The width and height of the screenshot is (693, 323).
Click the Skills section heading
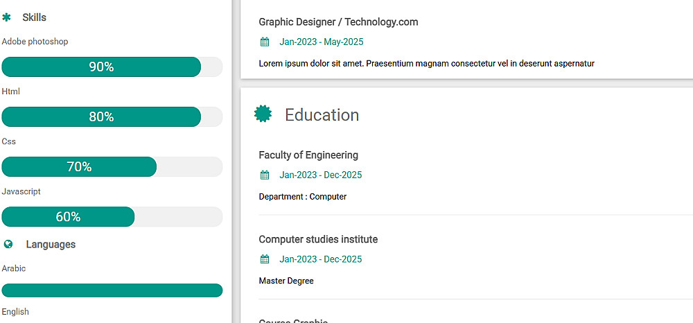35,17
